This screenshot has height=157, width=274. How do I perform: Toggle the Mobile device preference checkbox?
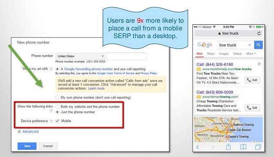pos(57,121)
